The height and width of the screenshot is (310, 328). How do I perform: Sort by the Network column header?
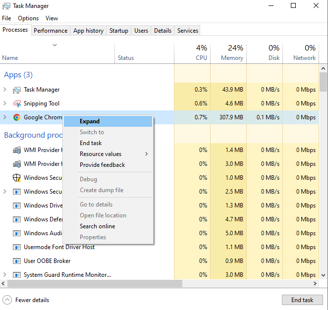pyautogui.click(x=301, y=53)
